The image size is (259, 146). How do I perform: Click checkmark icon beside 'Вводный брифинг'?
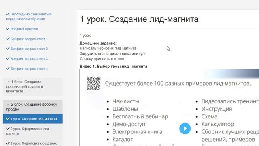(8, 29)
